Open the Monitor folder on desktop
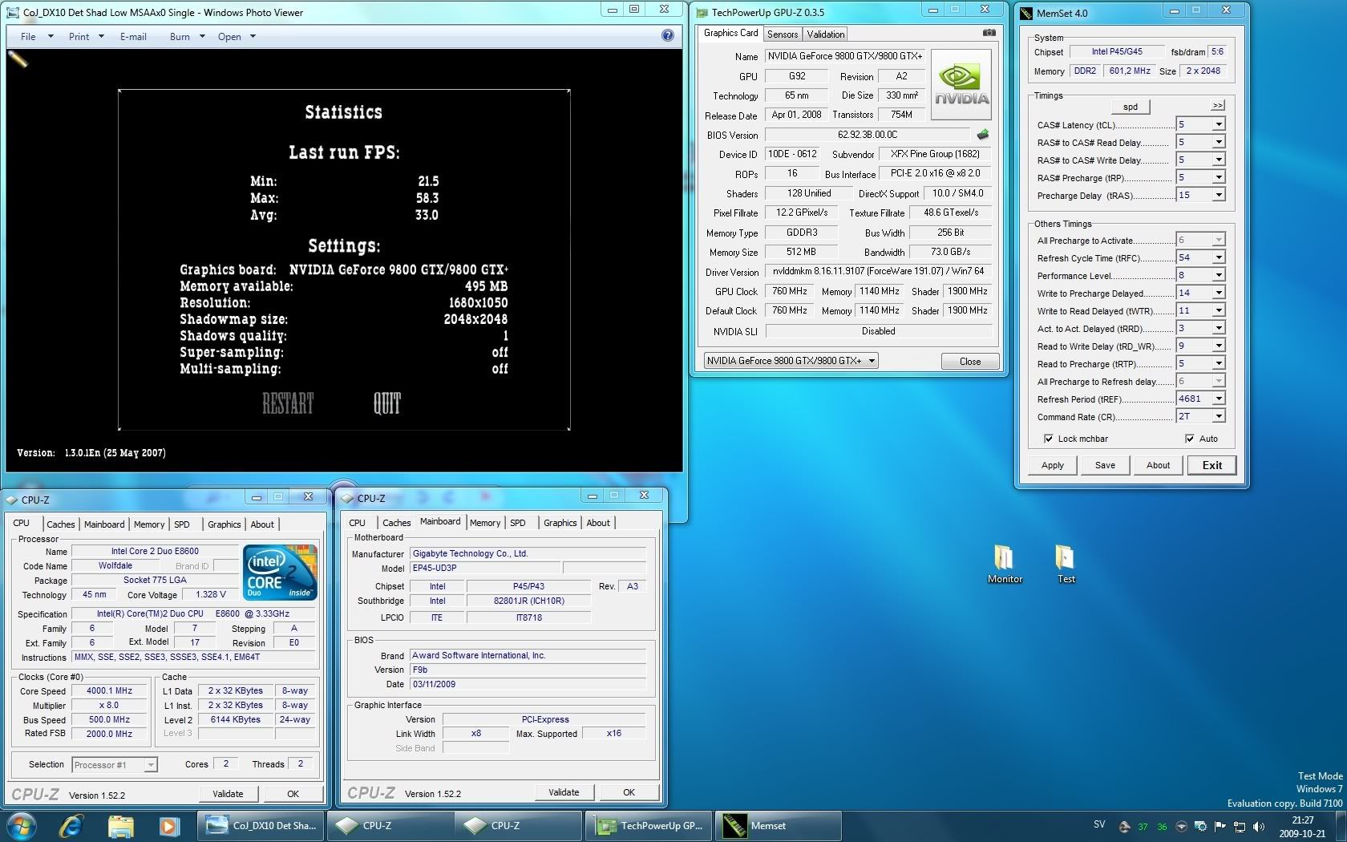 pos(1004,564)
